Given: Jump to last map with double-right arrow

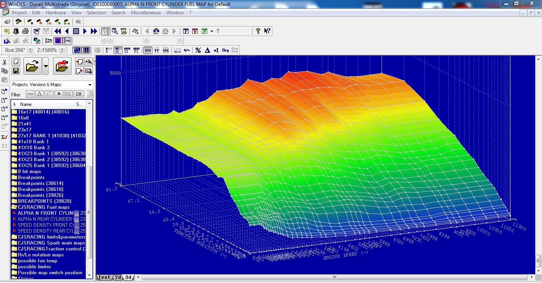Looking at the screenshot, I should (94, 31).
